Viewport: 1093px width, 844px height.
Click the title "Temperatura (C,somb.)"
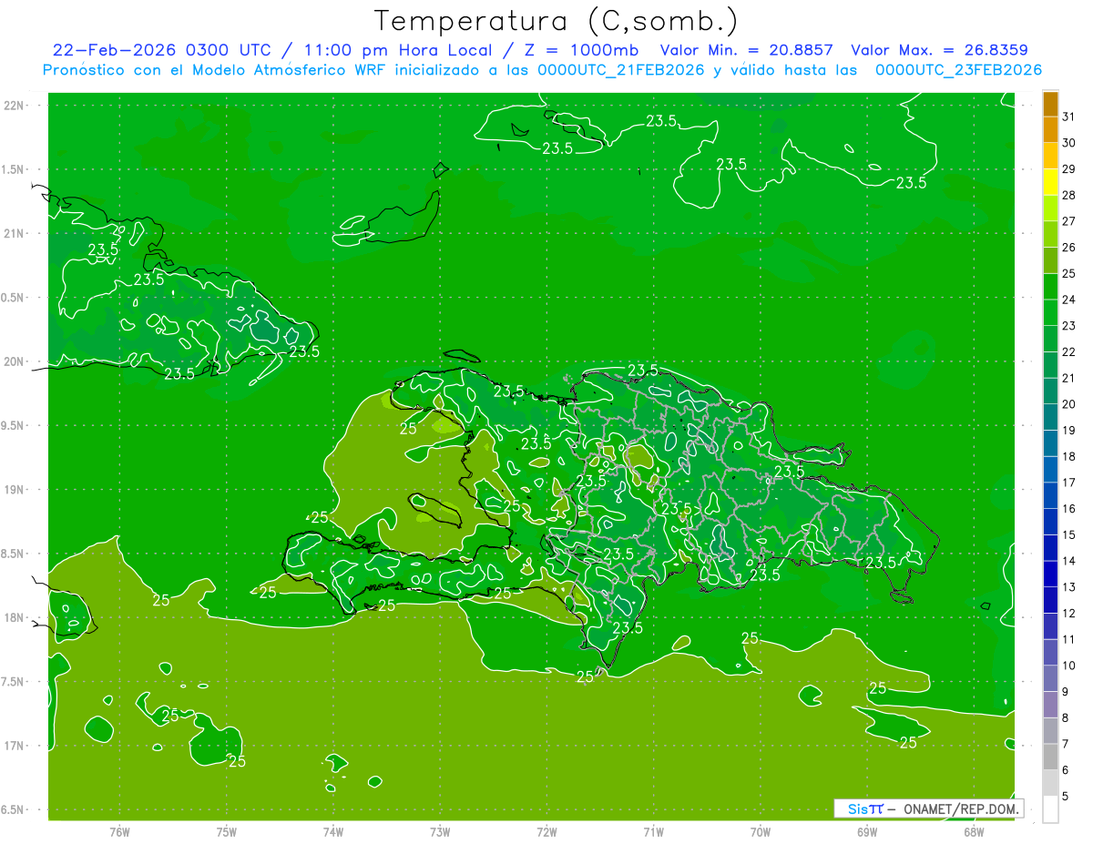557,21
